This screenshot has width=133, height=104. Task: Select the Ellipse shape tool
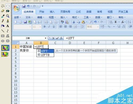pos(3,41)
